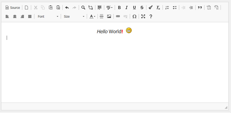The height and width of the screenshot is (113, 234).
Task: Insert a numbered list
Action: [167, 7]
